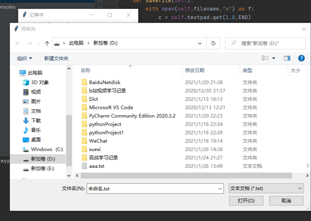Close the 另存为 dialog
The width and height of the screenshot is (311, 221).
click(x=304, y=29)
